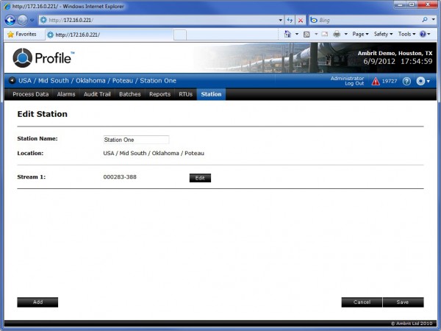This screenshot has width=441, height=331.
Task: Click the Mid South breadcrumb link
Action: coord(54,81)
